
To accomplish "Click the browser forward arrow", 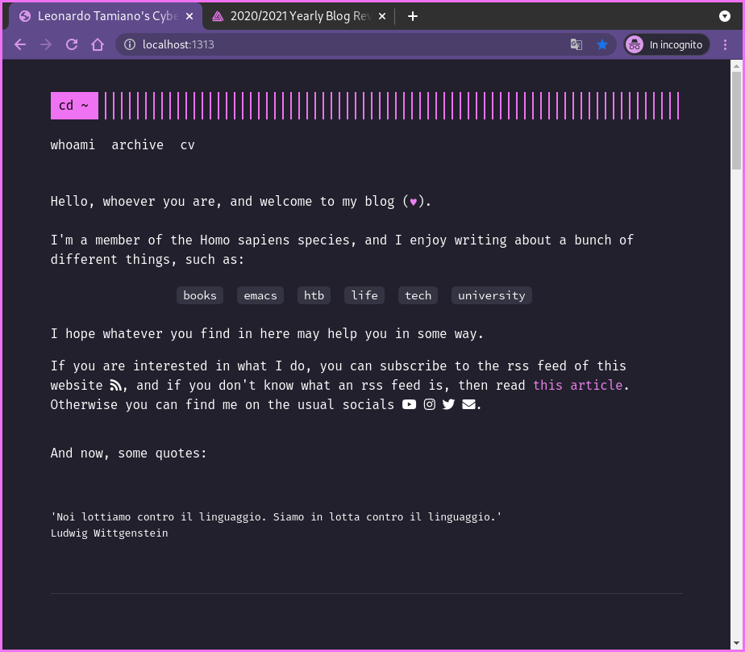I will click(x=46, y=44).
